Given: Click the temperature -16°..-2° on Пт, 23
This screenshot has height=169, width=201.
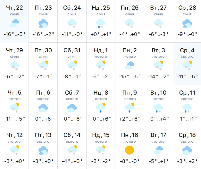Looking at the screenshot, I should coord(43,34).
